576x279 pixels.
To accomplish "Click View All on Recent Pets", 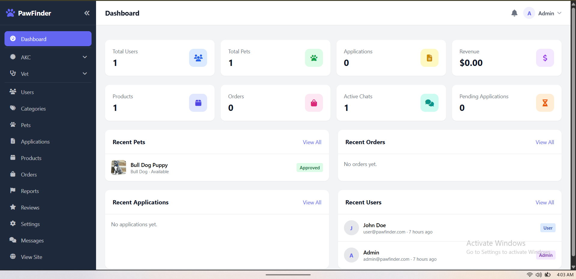I will [x=312, y=142].
